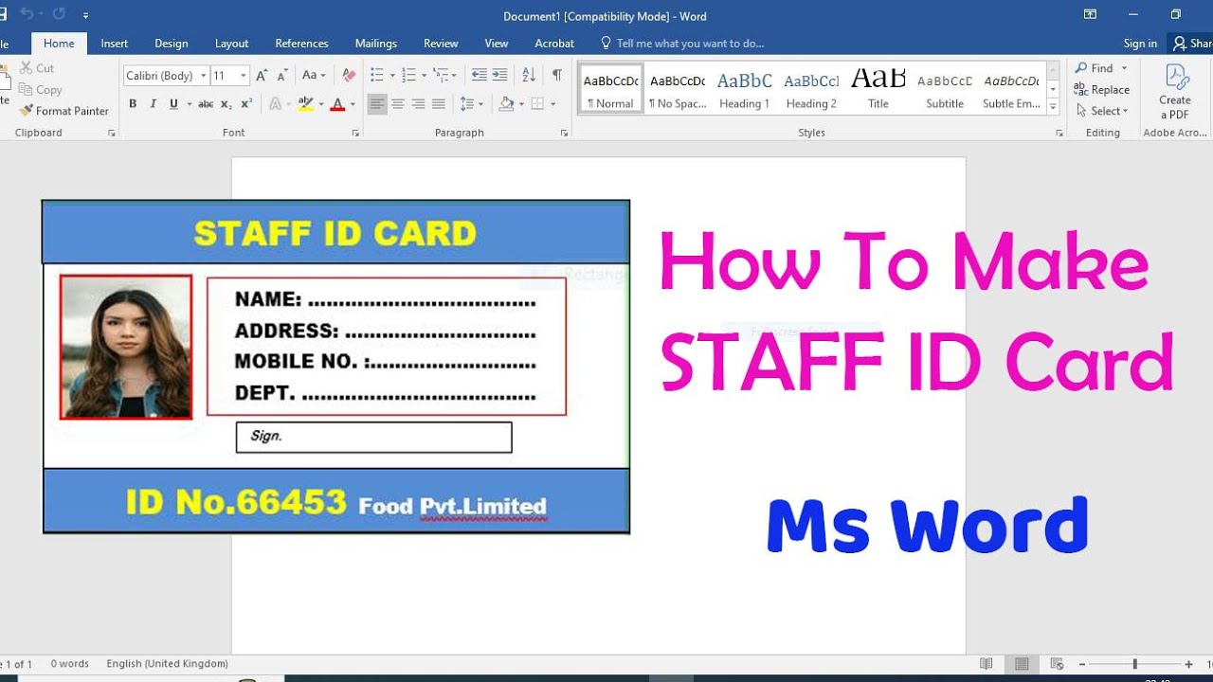
Task: Clear all formatting eraser icon
Action: click(x=349, y=75)
